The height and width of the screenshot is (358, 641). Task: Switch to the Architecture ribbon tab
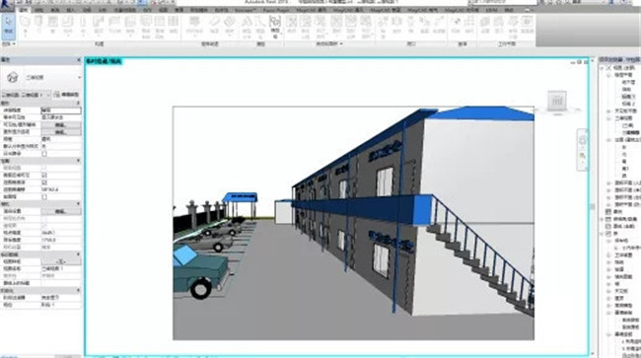coord(24,10)
